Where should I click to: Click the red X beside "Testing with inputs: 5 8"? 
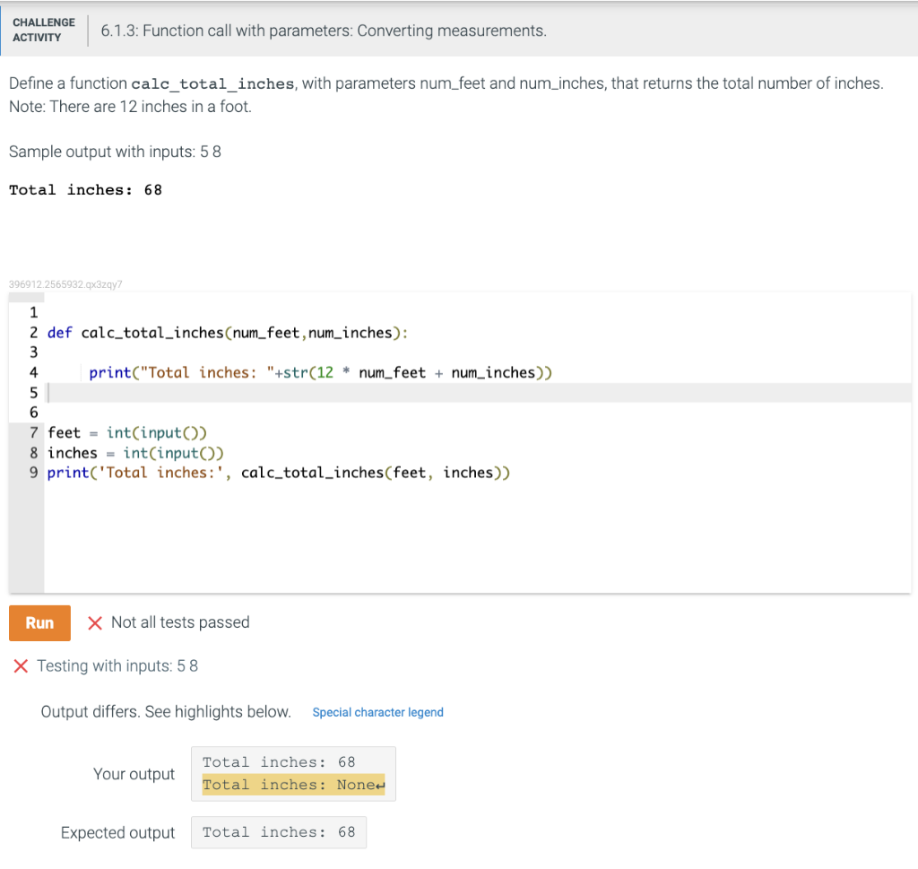[22, 666]
